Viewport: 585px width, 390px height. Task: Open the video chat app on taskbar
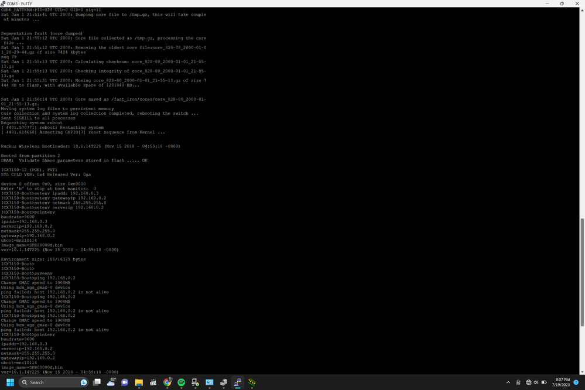(x=125, y=382)
